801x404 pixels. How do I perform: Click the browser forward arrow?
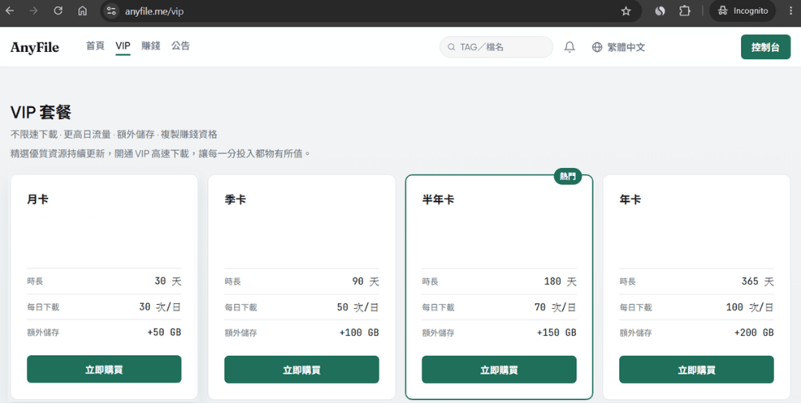[x=34, y=10]
